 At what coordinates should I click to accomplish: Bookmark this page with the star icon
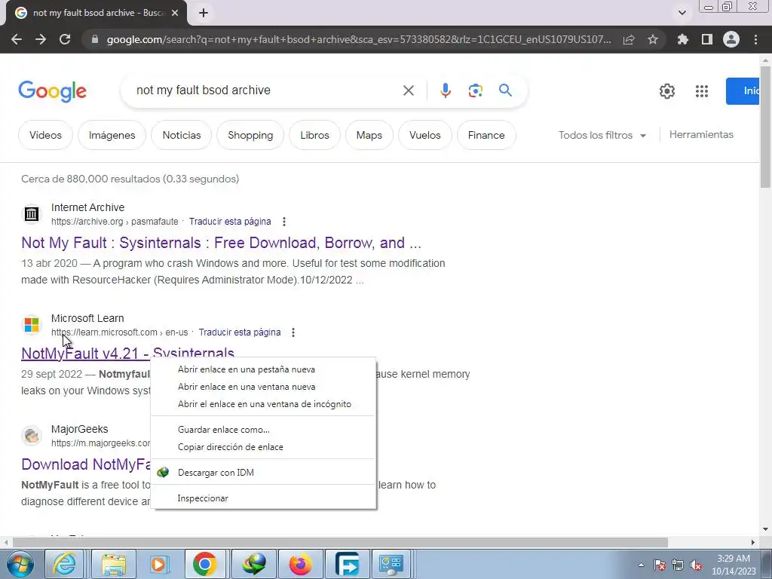(x=653, y=39)
